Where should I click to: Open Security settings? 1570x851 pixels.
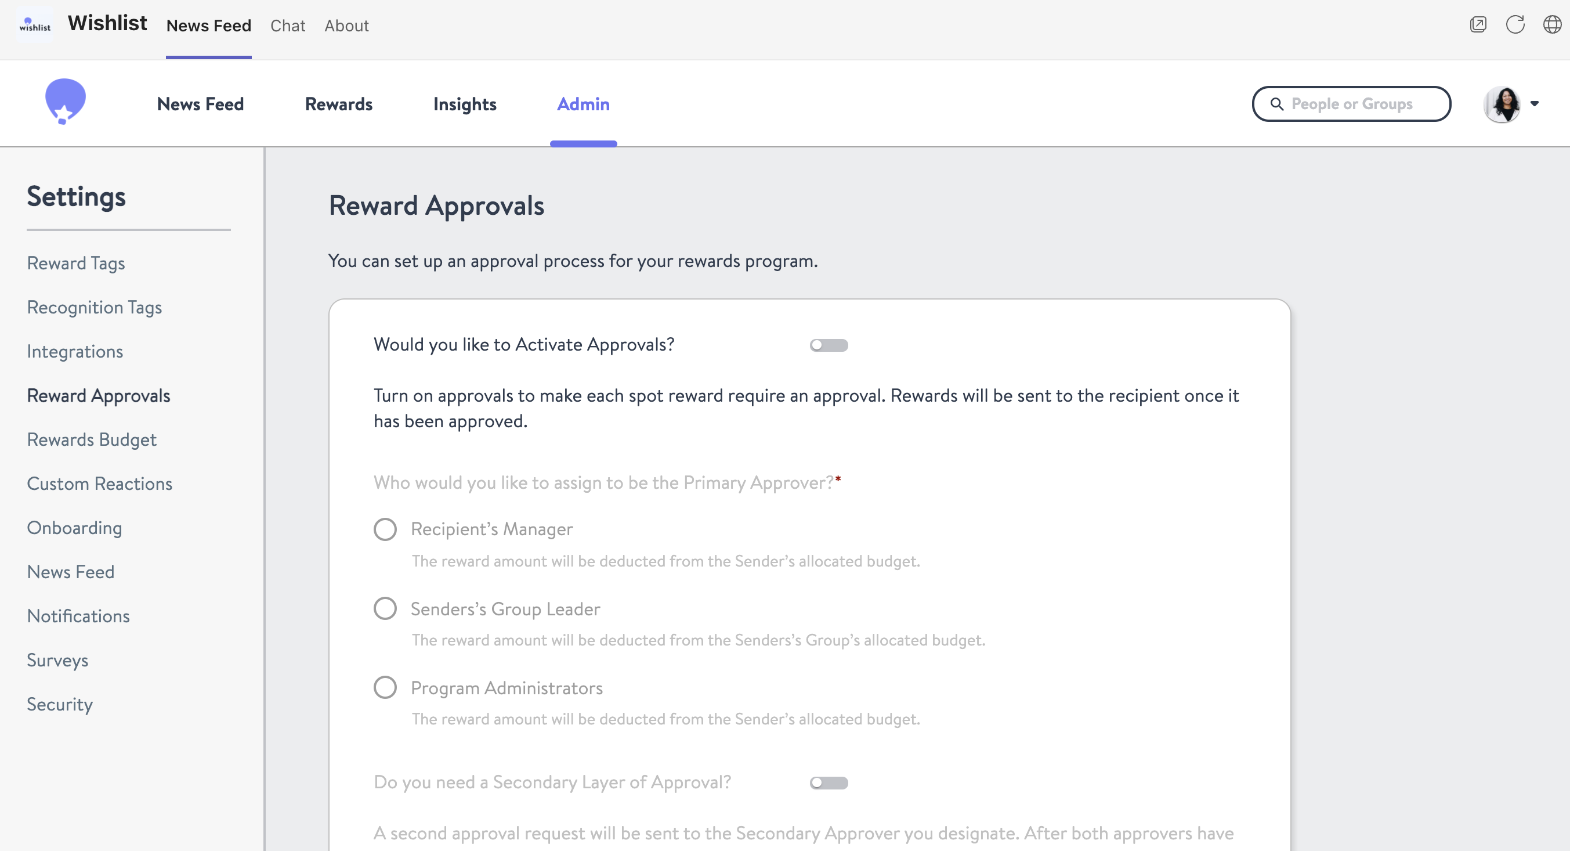click(60, 704)
